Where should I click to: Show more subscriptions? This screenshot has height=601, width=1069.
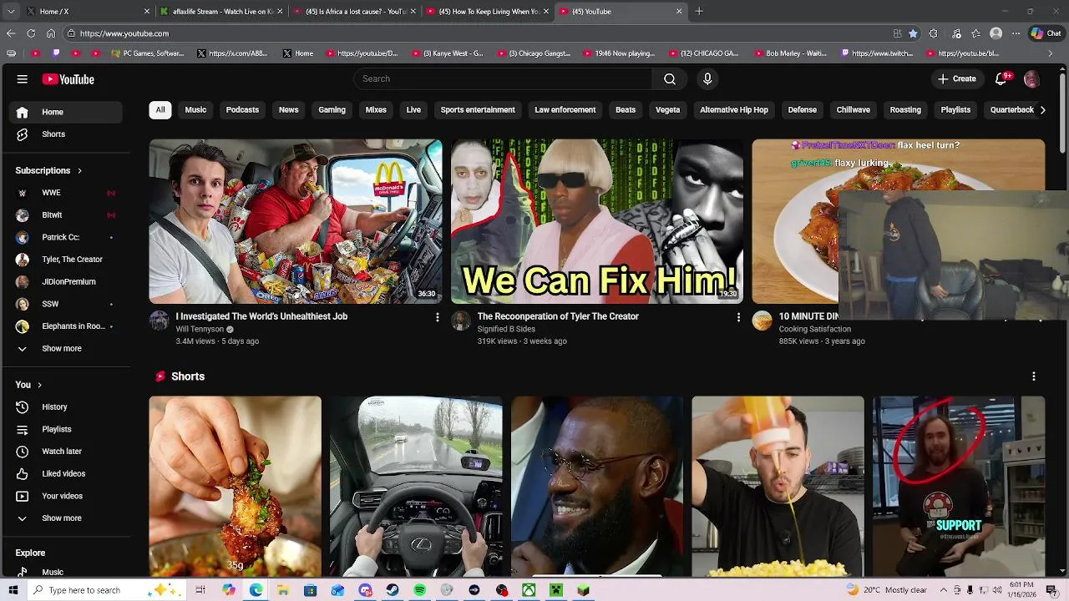pos(62,348)
